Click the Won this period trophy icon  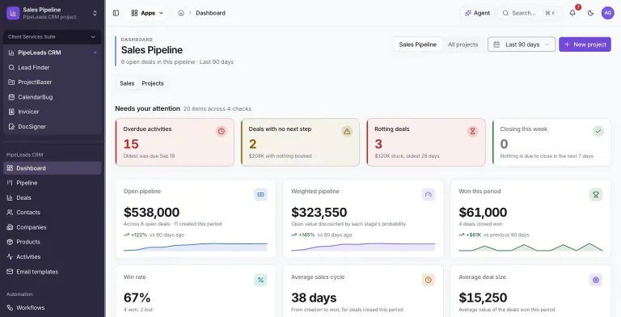[596, 195]
